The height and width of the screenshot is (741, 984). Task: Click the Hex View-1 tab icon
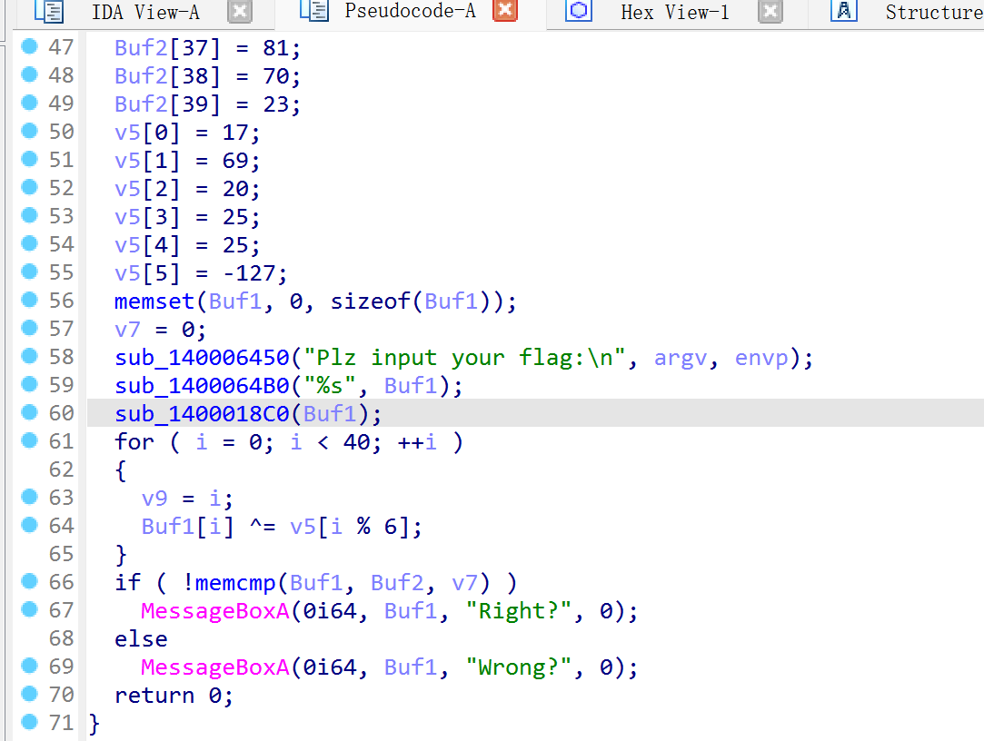(579, 11)
